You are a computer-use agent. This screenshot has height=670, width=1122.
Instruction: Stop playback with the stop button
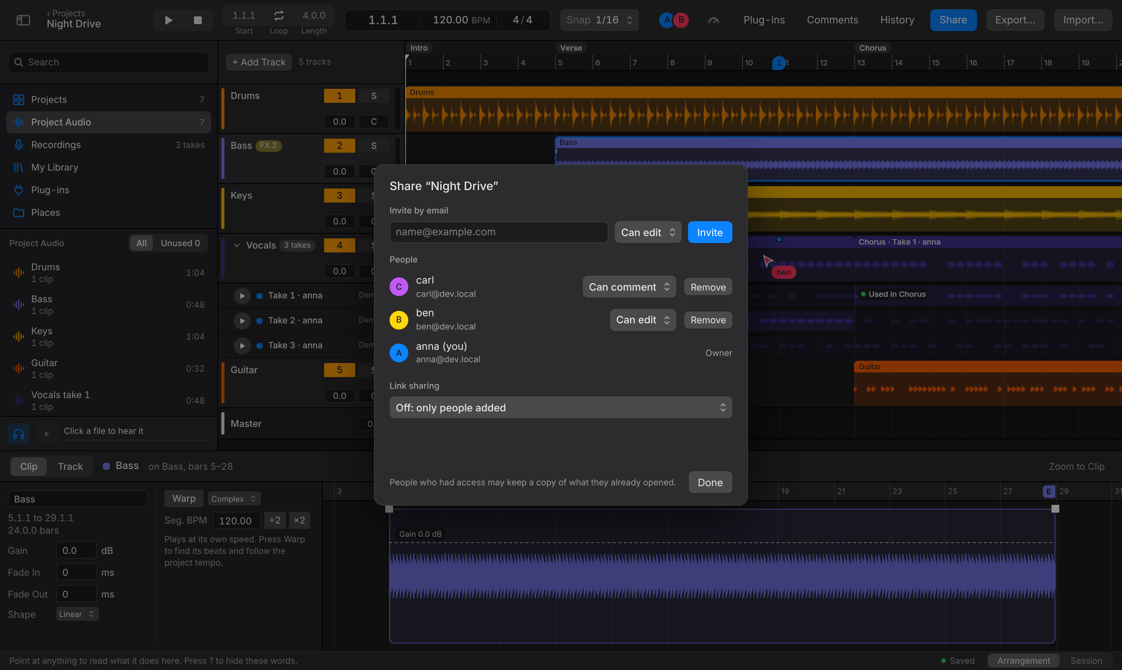pos(198,20)
